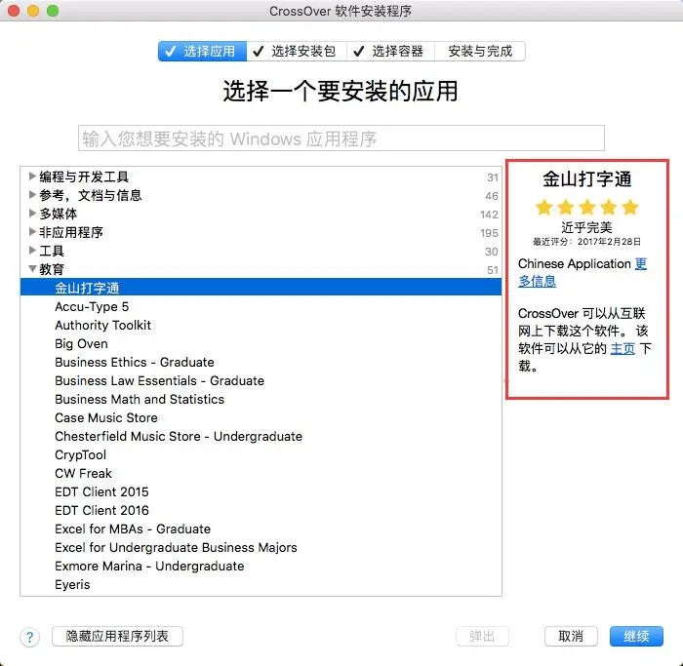Click the 非应用程序 category label
683x666 pixels.
click(x=71, y=232)
